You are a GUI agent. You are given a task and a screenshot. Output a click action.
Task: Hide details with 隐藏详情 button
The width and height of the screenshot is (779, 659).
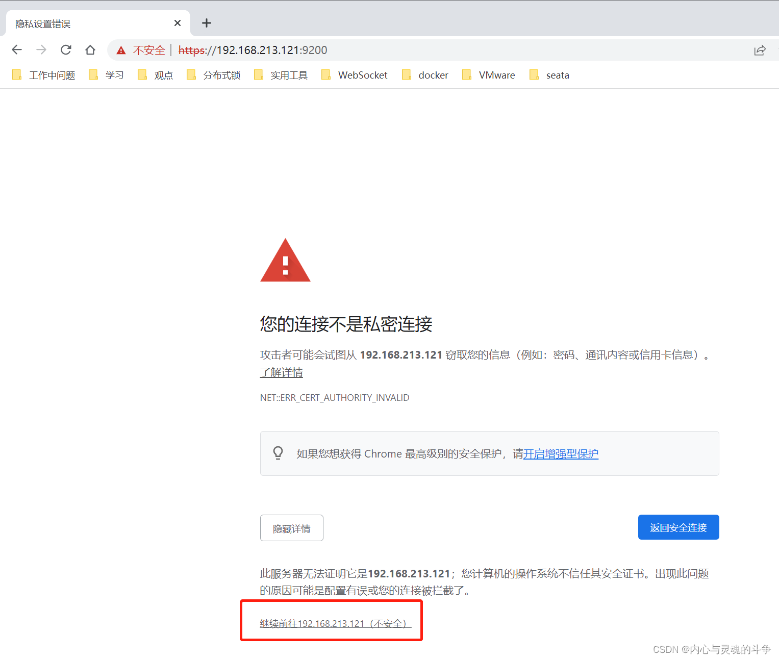coord(291,528)
